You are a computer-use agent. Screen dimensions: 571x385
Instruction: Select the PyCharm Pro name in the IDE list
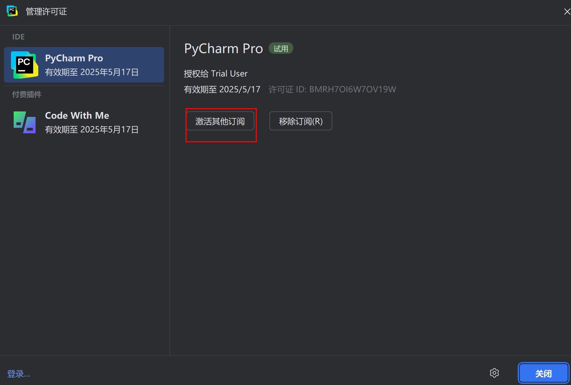pyautogui.click(x=74, y=58)
